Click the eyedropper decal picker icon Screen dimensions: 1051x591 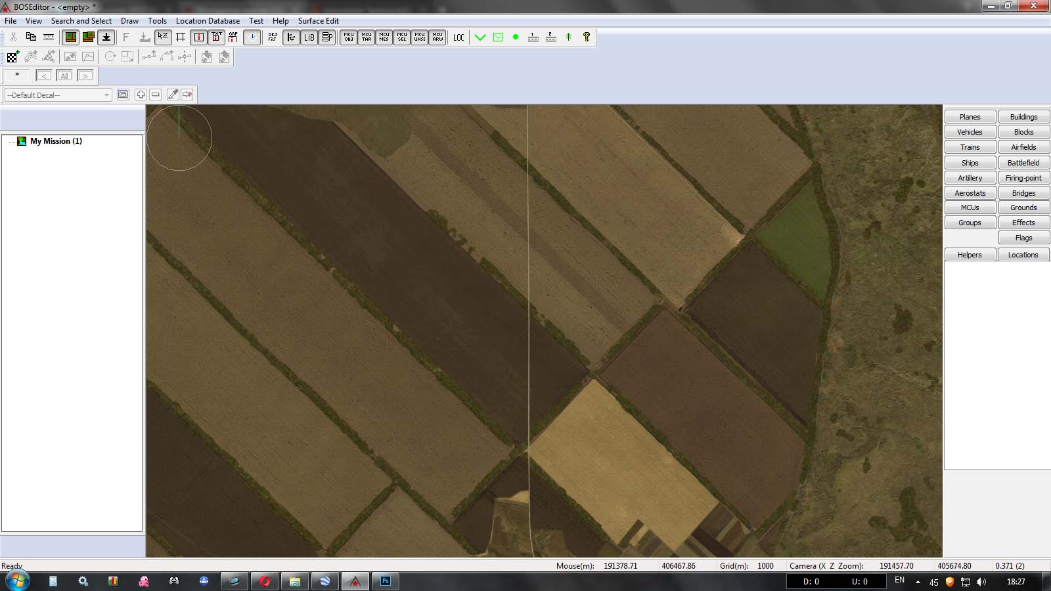173,95
